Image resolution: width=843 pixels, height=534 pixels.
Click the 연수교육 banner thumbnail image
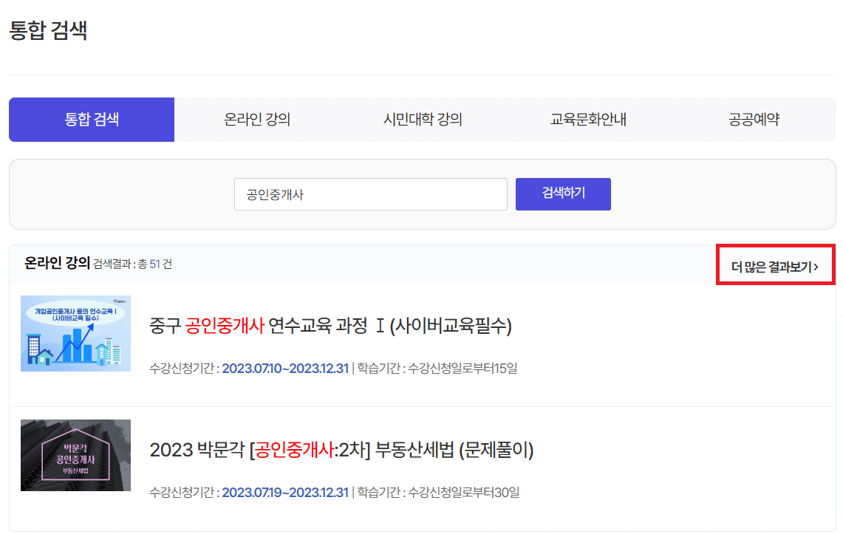(75, 334)
